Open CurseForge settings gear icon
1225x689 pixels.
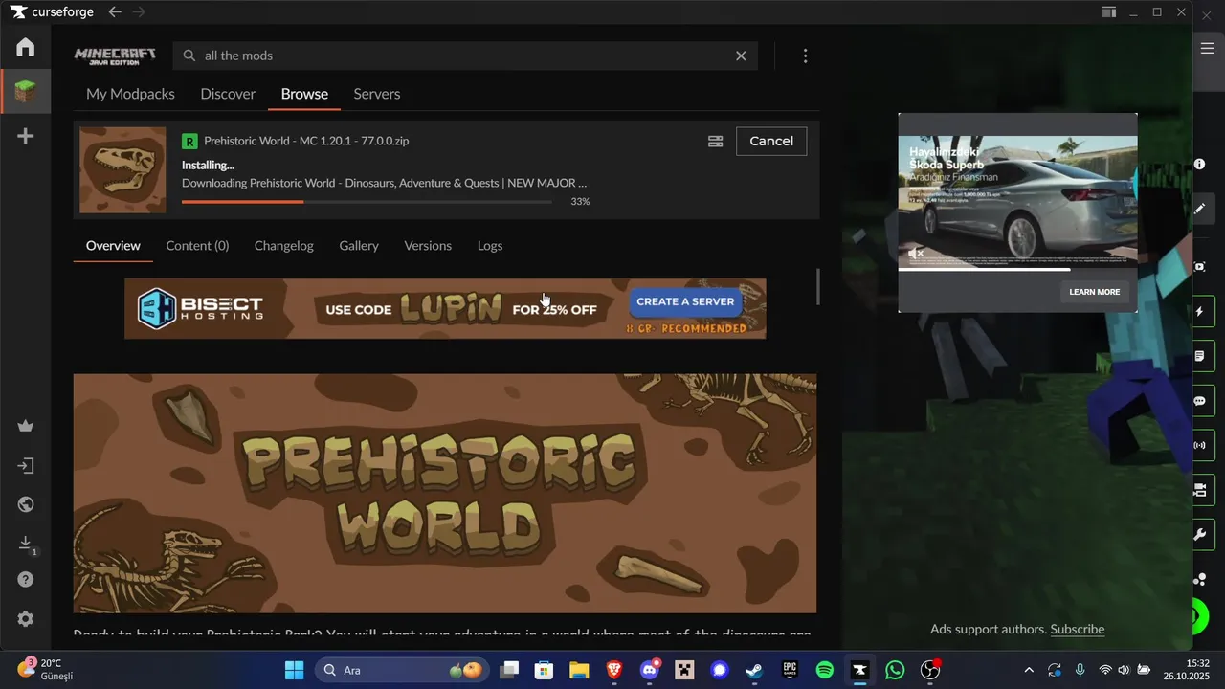(26, 618)
